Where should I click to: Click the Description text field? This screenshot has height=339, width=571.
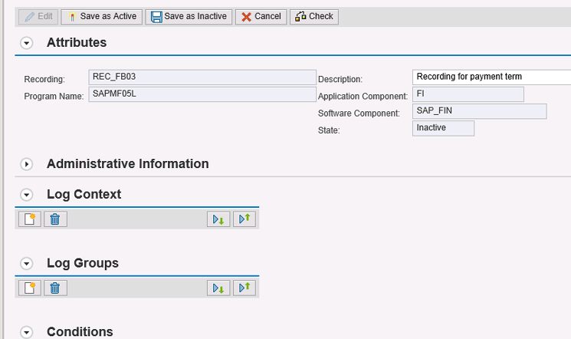[x=492, y=77]
